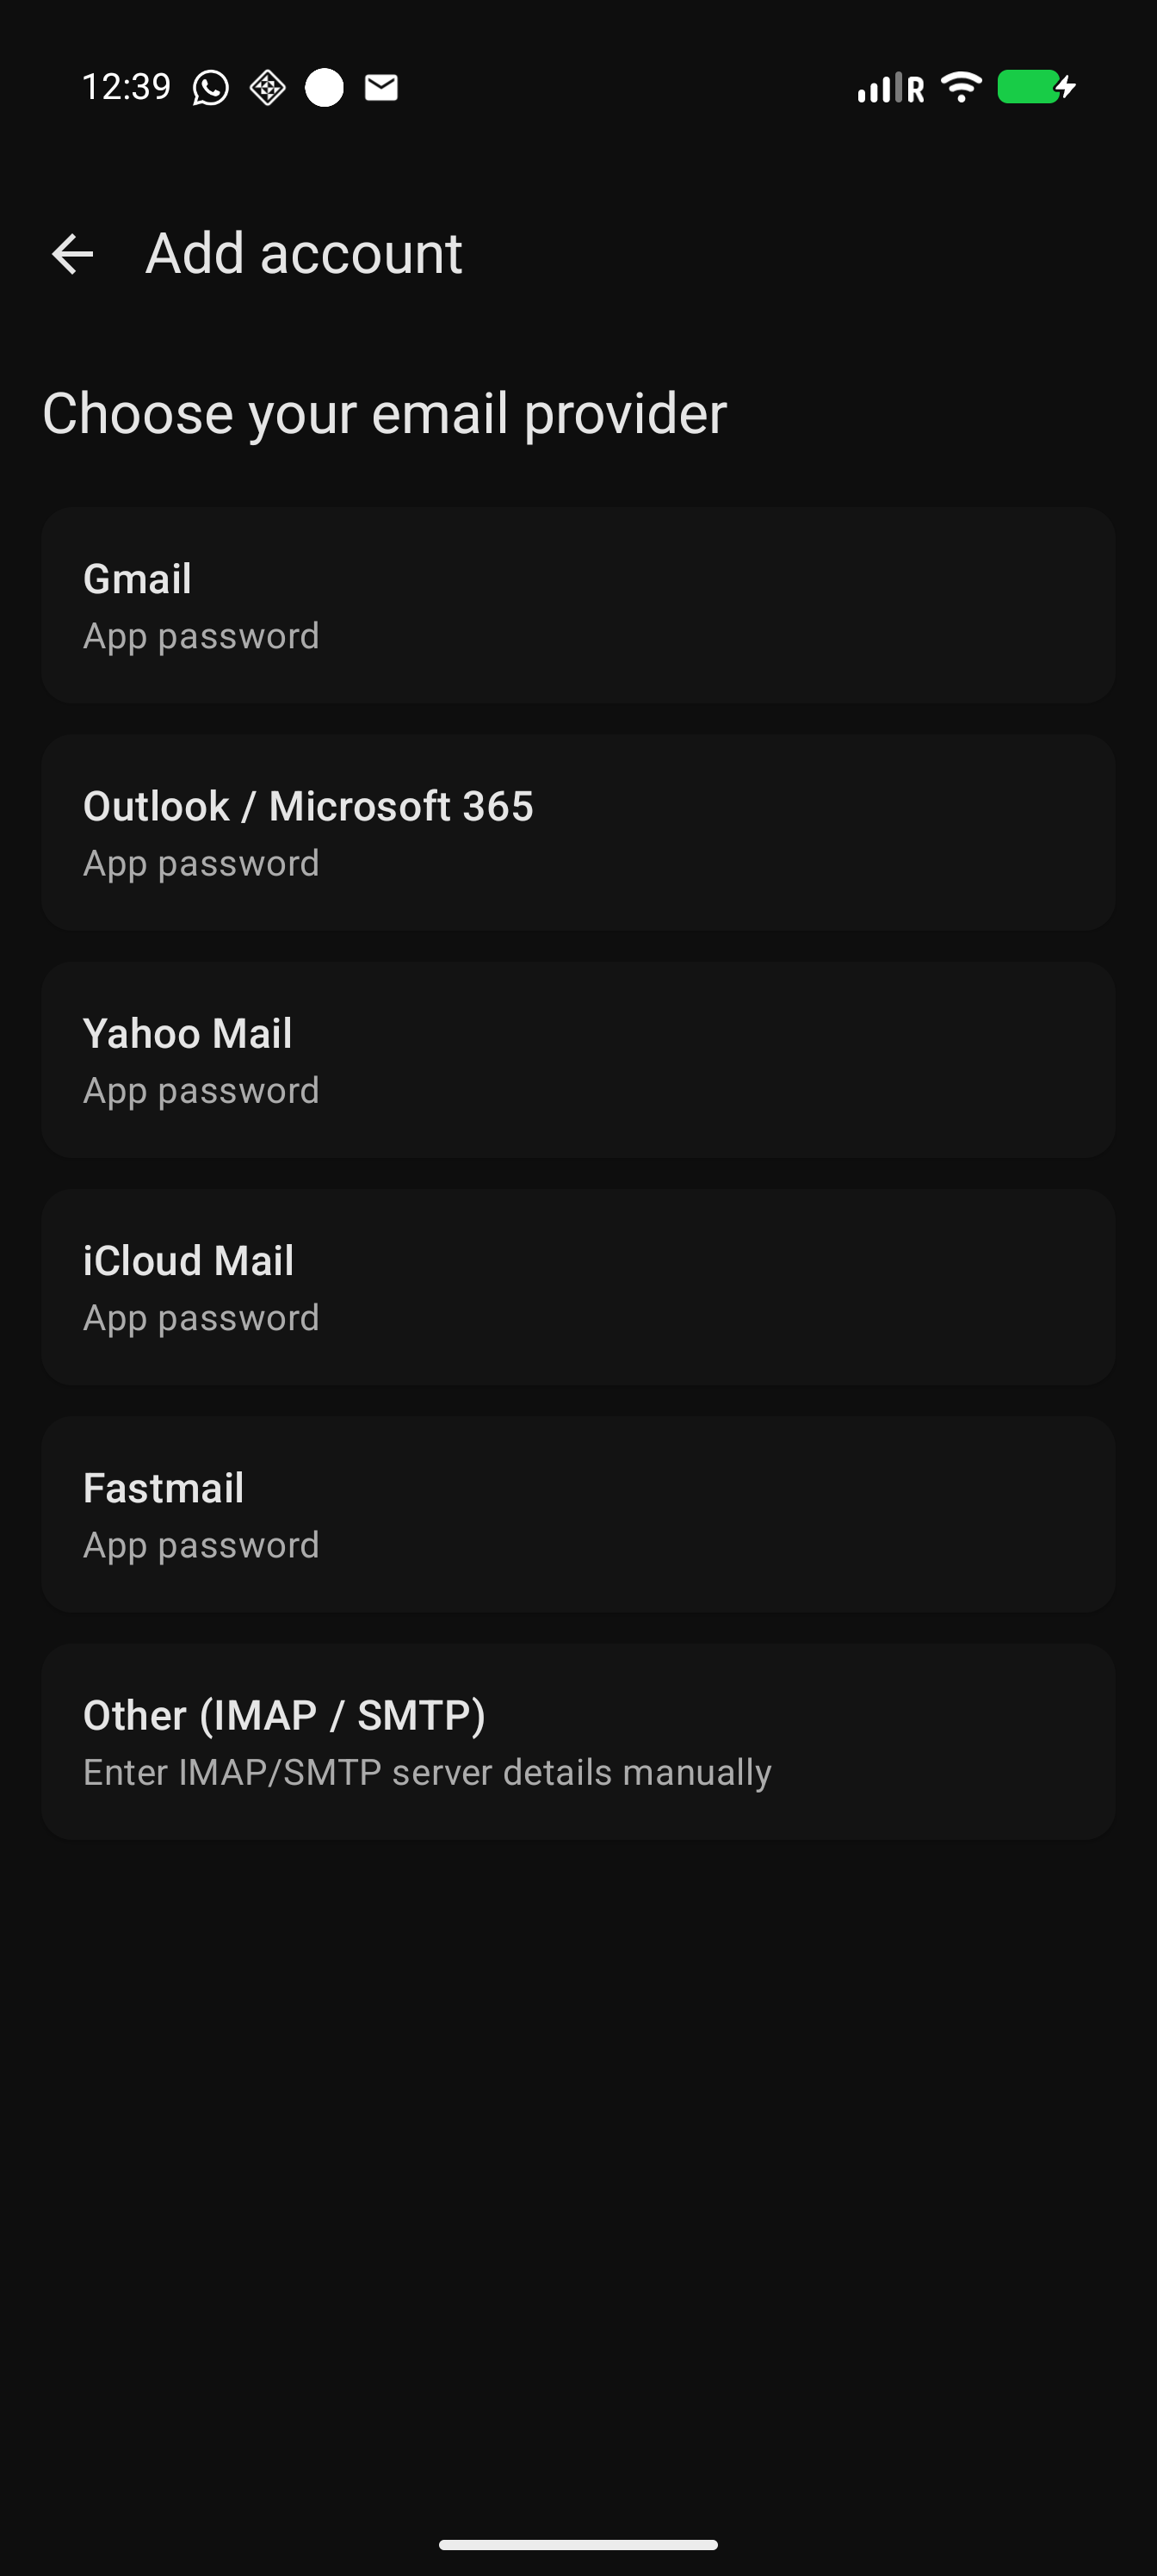
Task: Open Other (IMAP / SMTP) manual setup
Action: coord(578,1742)
